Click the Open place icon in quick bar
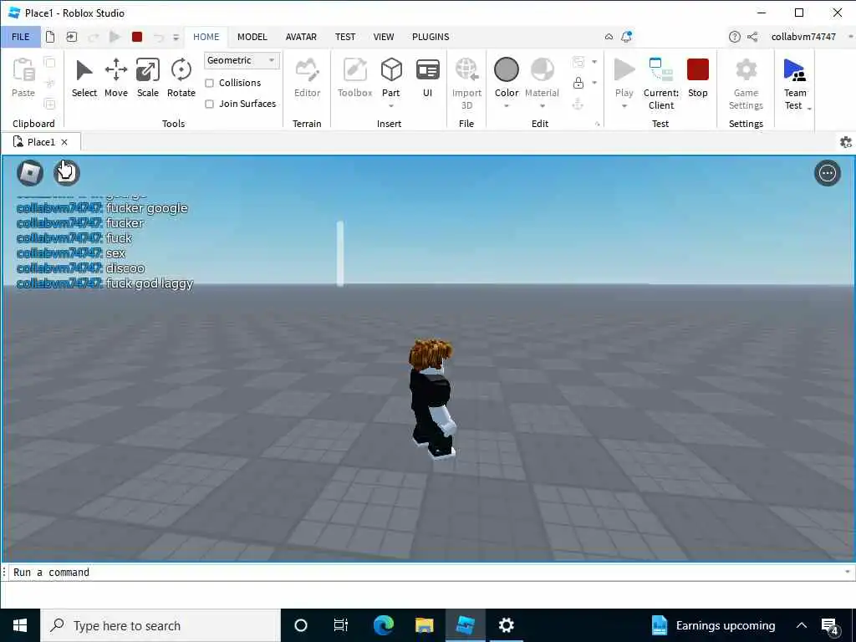Viewport: 856px width, 642px height. (x=72, y=37)
